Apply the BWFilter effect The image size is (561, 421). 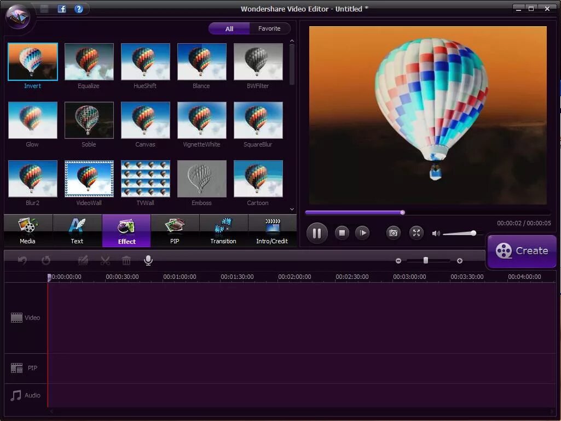point(258,62)
